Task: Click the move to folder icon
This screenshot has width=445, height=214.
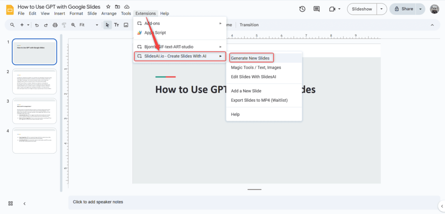Action: pyautogui.click(x=117, y=7)
